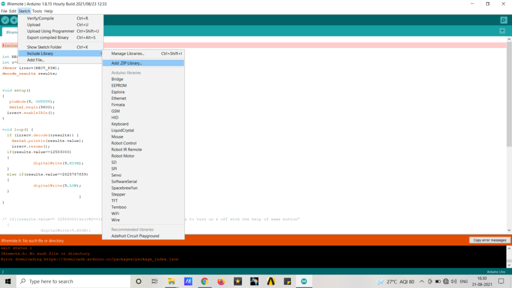Click the network globe tray icon
This screenshot has width=512, height=288.
point(445,281)
